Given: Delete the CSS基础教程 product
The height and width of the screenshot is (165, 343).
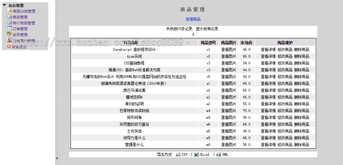Looking at the screenshot, I should click(x=302, y=63).
